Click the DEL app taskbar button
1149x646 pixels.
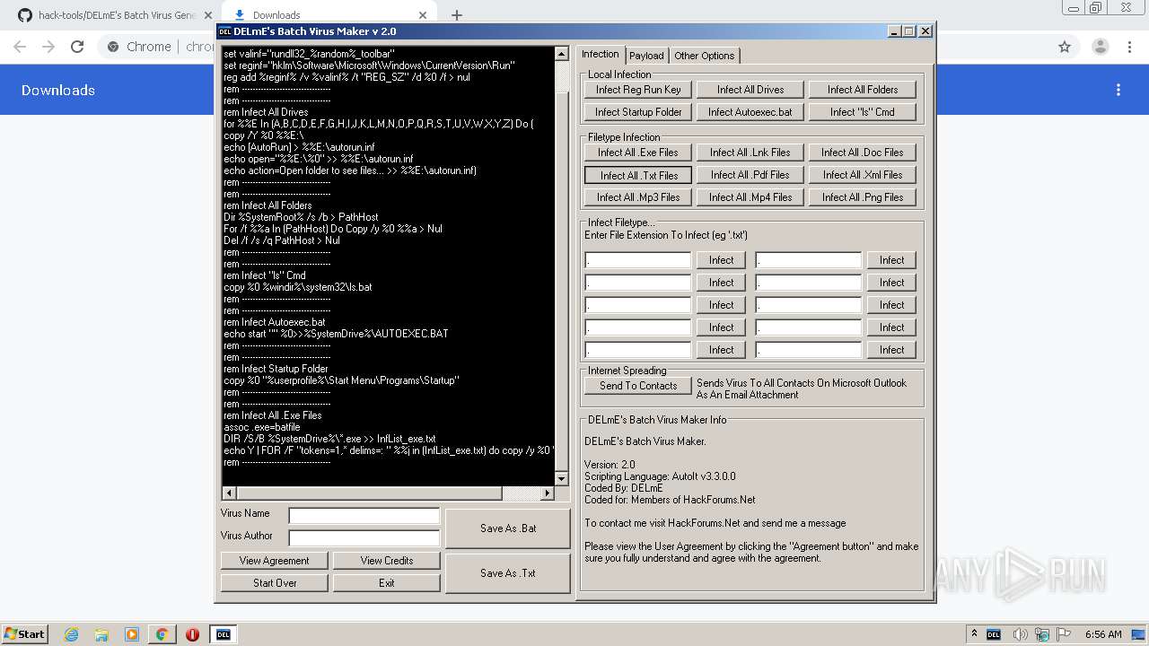pos(224,634)
